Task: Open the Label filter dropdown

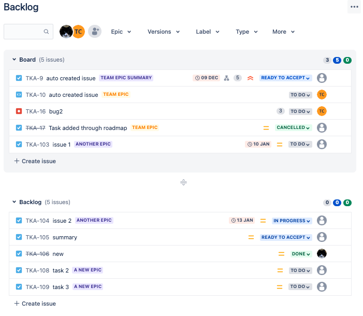Action: tap(208, 32)
